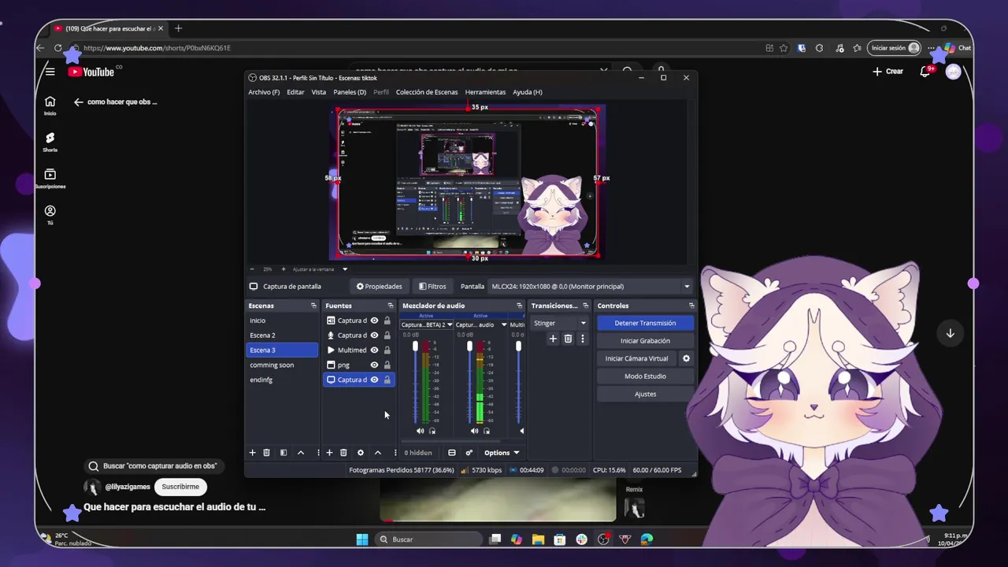Go to YouTube Shorts in sidebar
1008x567 pixels.
click(50, 142)
